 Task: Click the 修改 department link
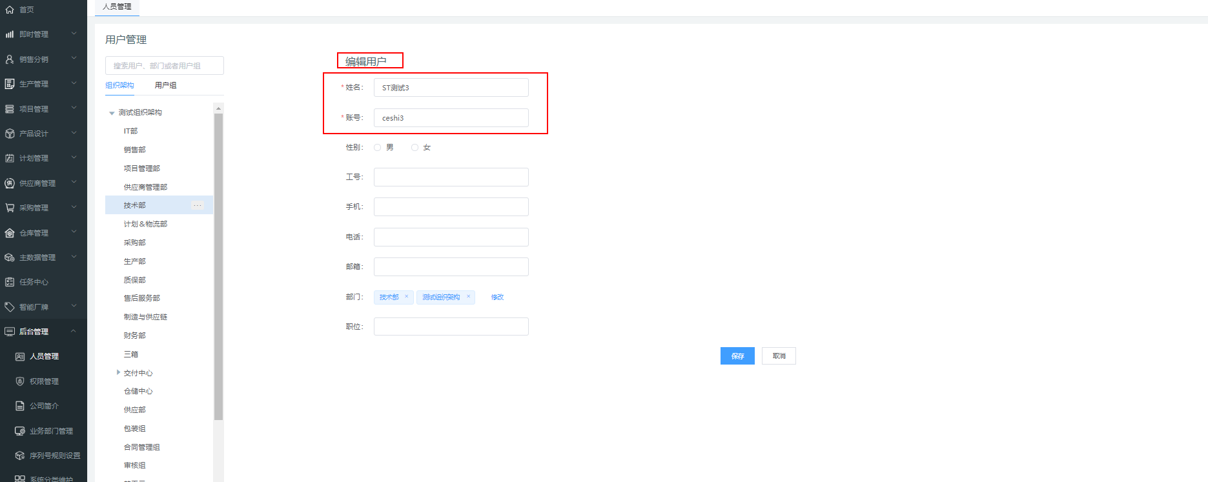[x=497, y=297]
